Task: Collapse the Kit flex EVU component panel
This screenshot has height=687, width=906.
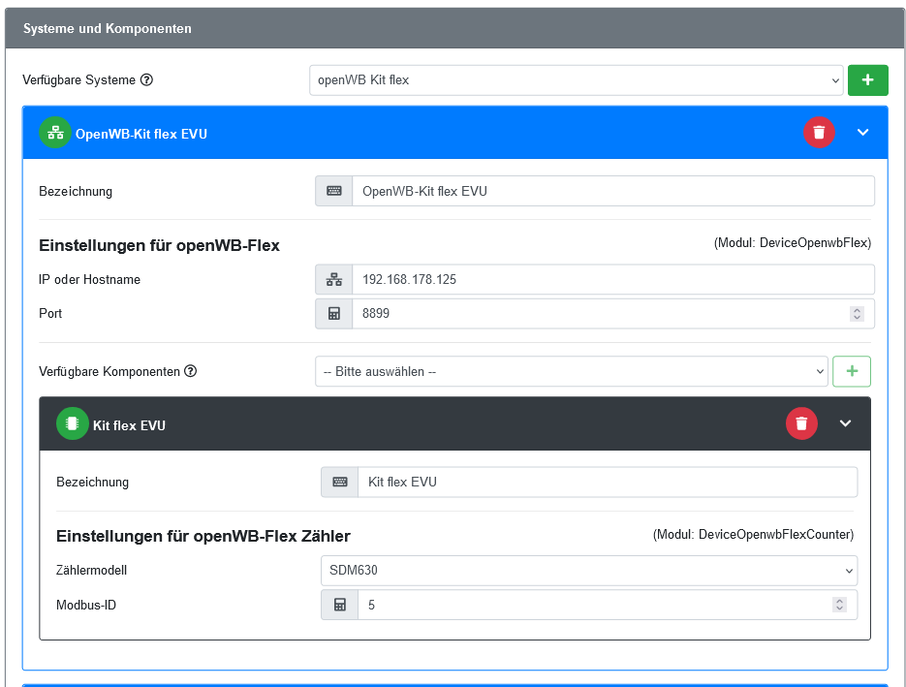Action: (845, 423)
